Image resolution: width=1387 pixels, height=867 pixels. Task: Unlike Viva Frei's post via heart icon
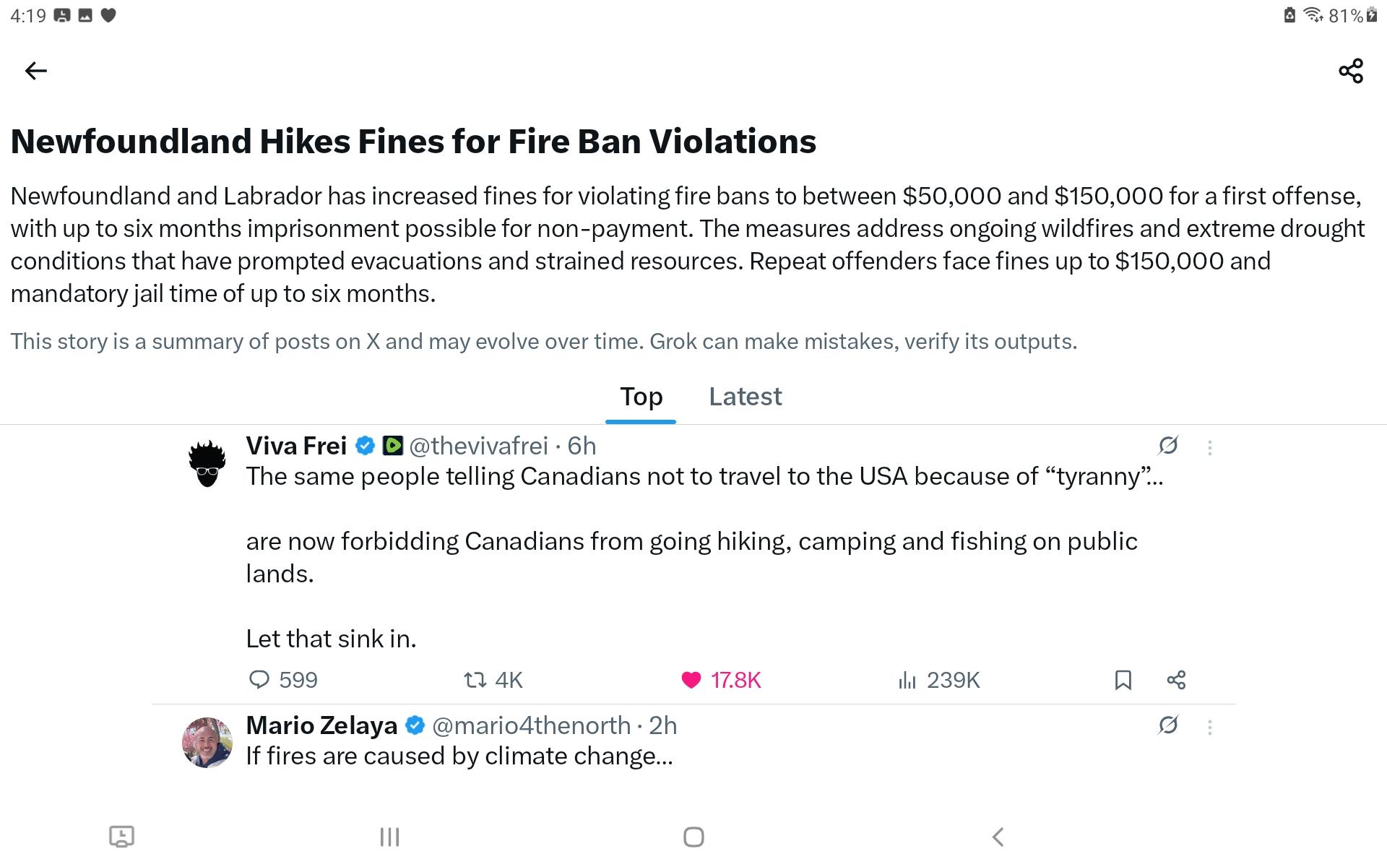[691, 680]
